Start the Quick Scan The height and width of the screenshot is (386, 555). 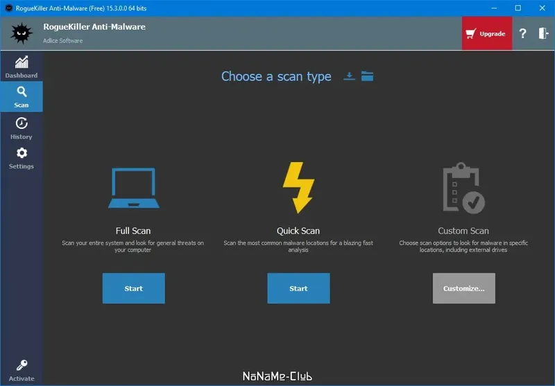[298, 288]
